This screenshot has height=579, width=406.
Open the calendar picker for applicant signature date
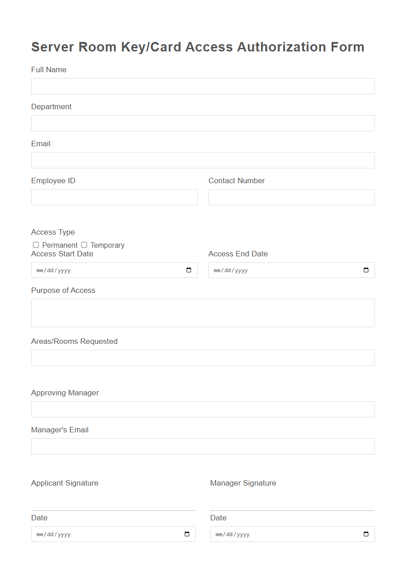click(186, 534)
